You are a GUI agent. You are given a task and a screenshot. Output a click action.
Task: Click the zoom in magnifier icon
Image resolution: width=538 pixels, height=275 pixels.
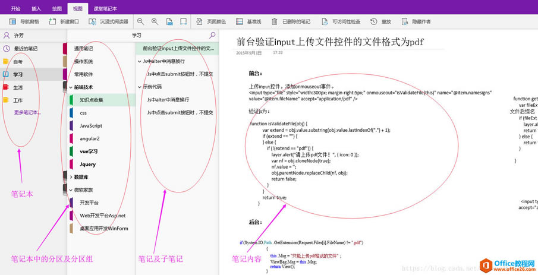click(155, 21)
